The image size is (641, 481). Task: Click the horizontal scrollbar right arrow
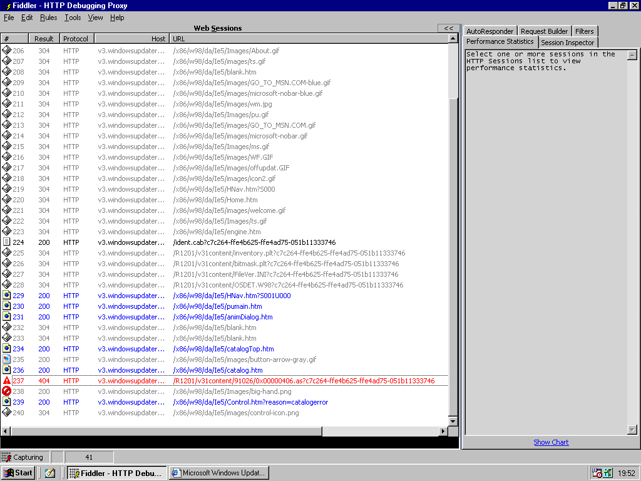tap(443, 431)
